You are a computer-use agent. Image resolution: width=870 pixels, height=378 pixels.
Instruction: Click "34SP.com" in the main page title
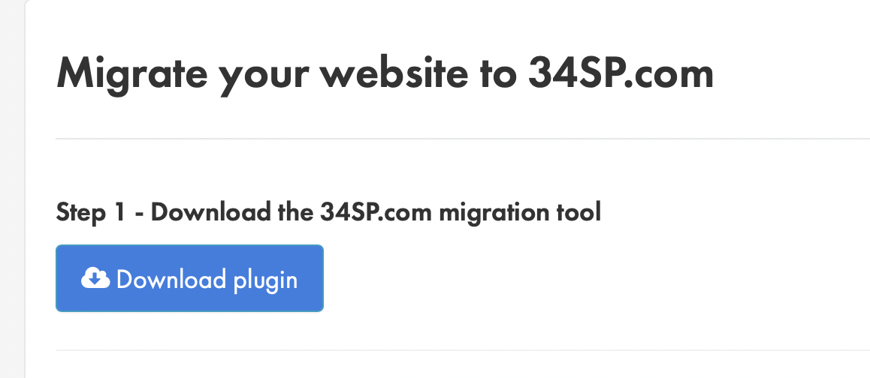[x=621, y=73]
